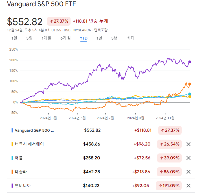202x195 pixels.
Task: Click the orange Tesla endpoint dot on chart
Action: click(190, 84)
